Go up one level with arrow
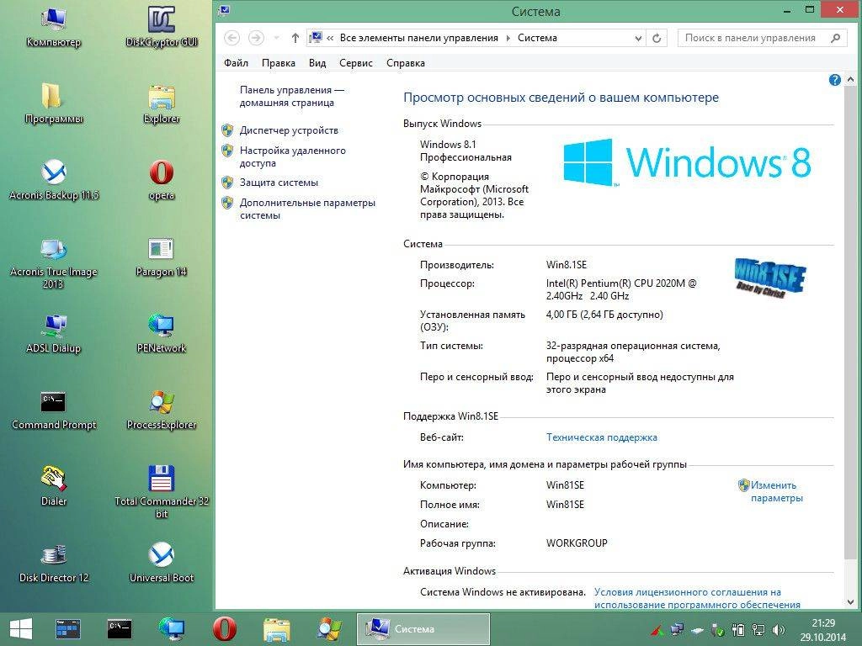This screenshot has height=646, width=862. [295, 38]
